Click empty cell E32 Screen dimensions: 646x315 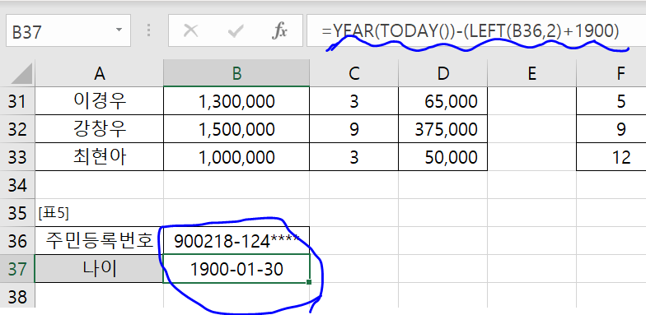click(x=532, y=128)
